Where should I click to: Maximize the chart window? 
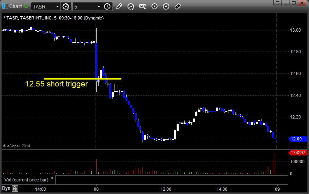[x=294, y=3]
